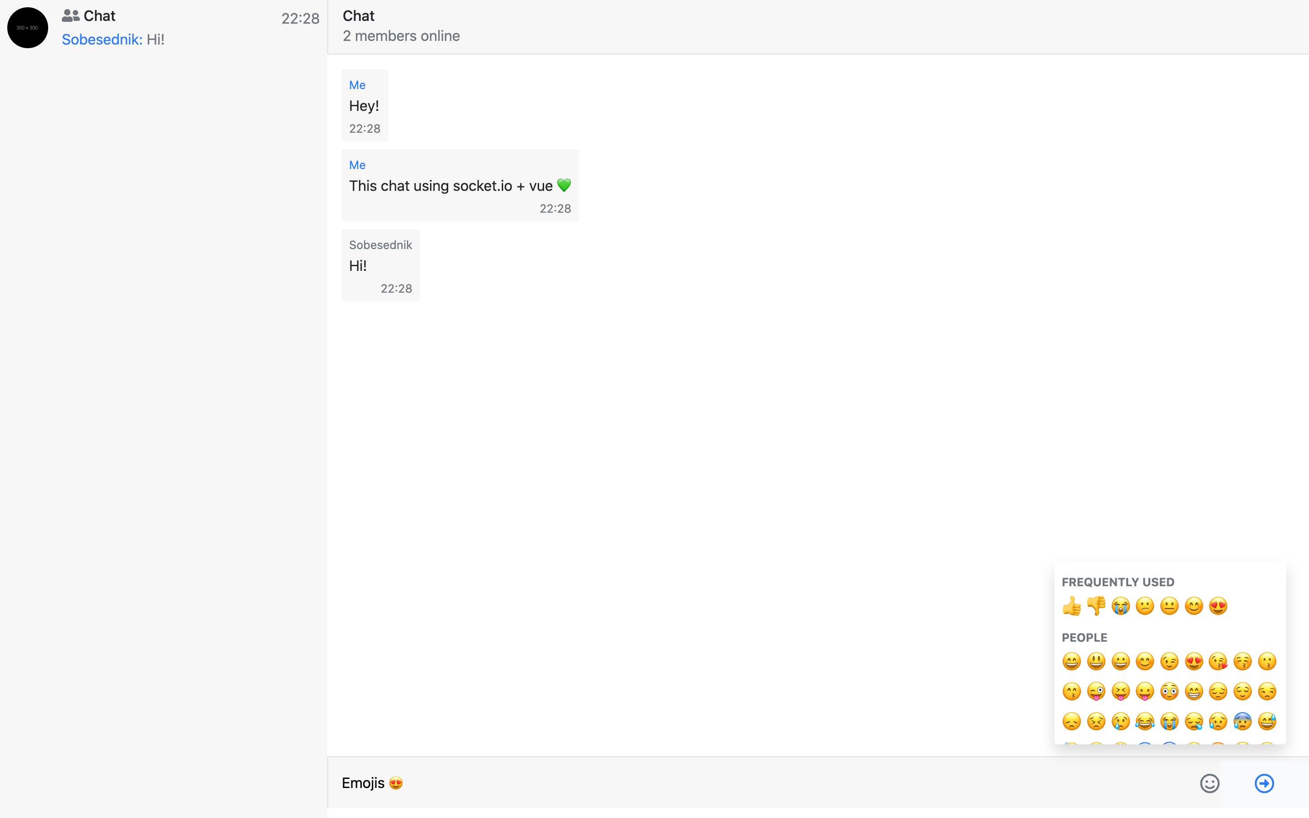The height and width of the screenshot is (818, 1309).
Task: Select the neutral face emoji in Frequently Used
Action: (x=1169, y=606)
